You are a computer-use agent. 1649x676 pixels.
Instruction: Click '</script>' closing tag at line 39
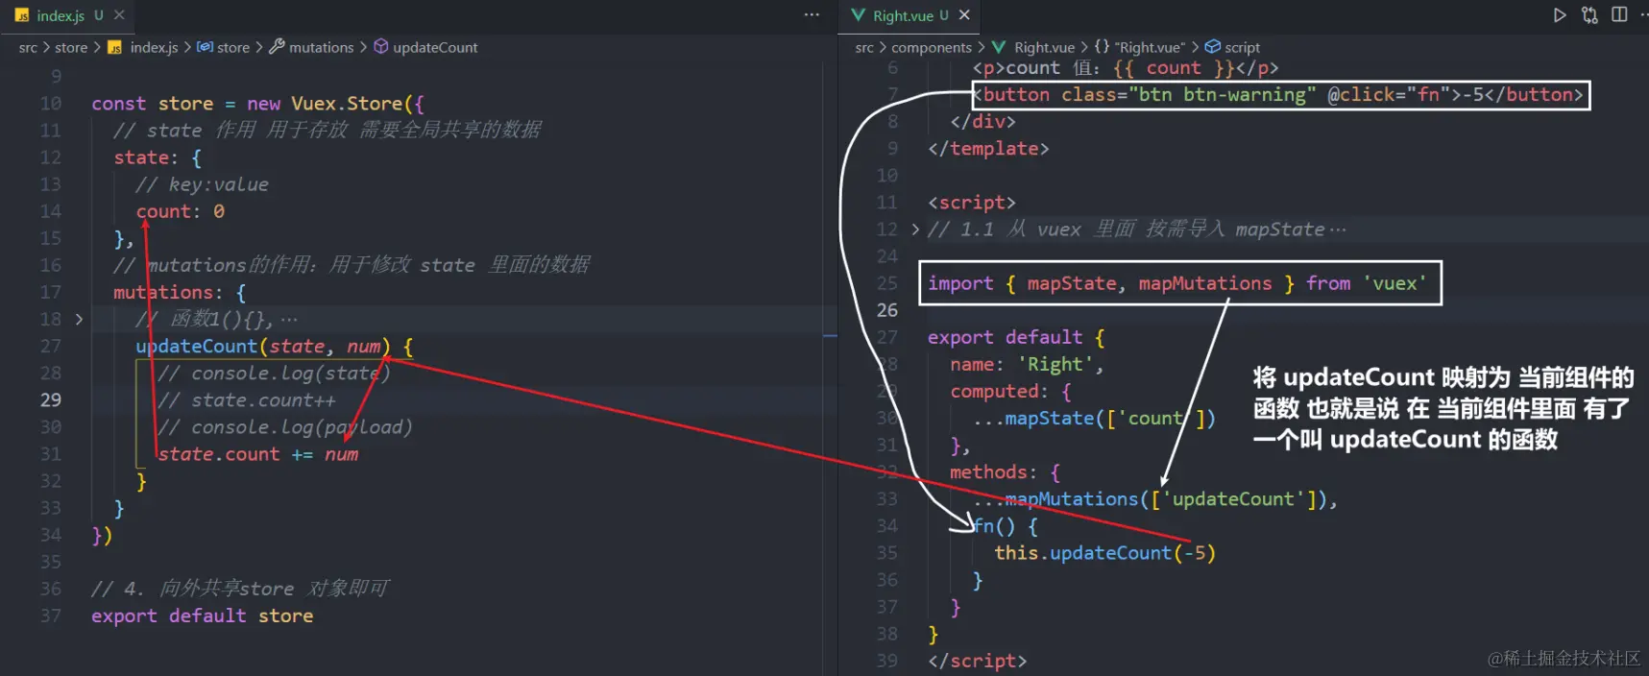tap(978, 661)
